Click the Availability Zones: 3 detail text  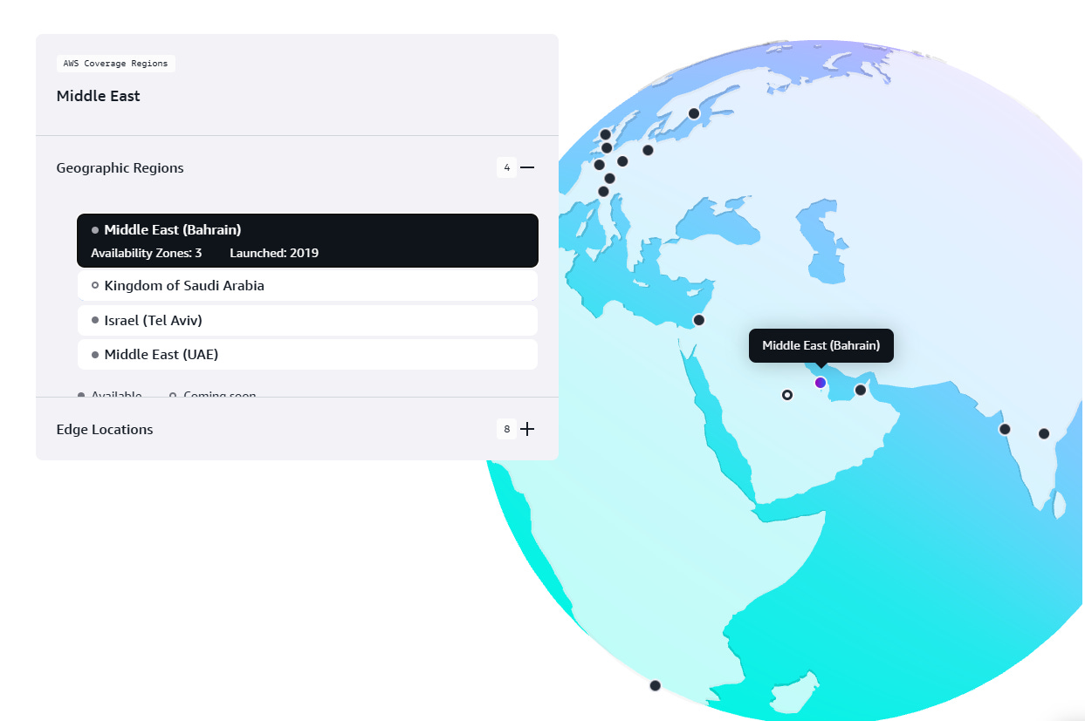(147, 253)
